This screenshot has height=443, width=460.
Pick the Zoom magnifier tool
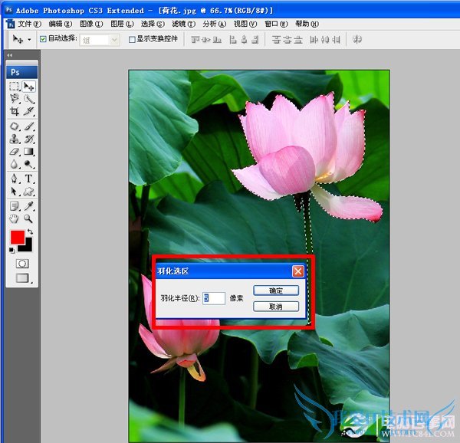28,218
